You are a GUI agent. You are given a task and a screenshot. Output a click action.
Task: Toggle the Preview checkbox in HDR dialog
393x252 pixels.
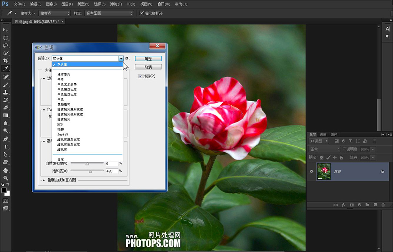click(140, 76)
